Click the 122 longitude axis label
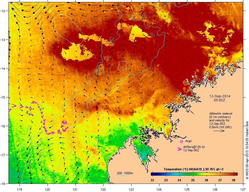The width and height of the screenshot is (249, 192). (x=103, y=189)
